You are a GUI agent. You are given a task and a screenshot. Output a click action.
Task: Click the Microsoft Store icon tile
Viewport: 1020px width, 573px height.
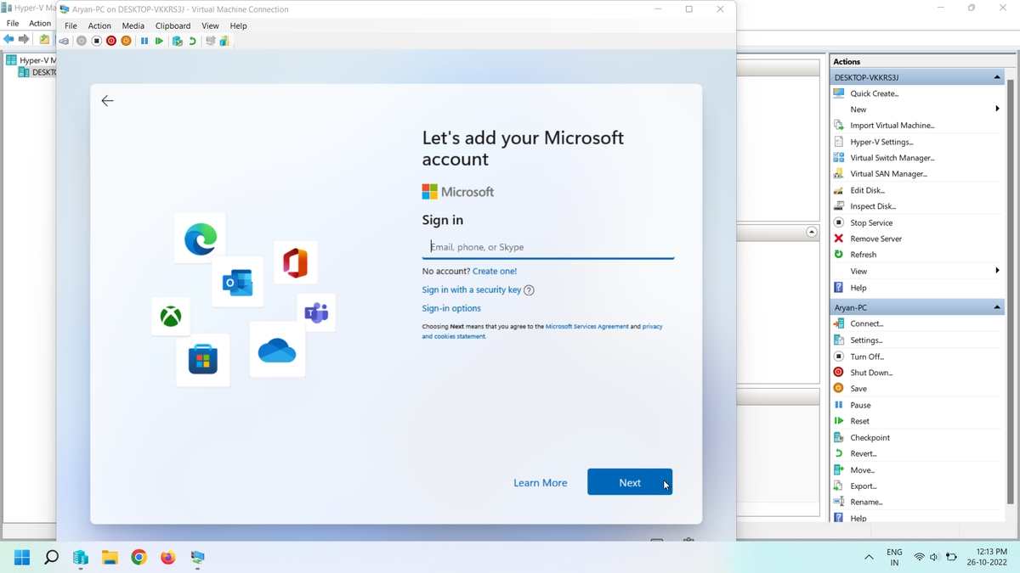(x=202, y=360)
